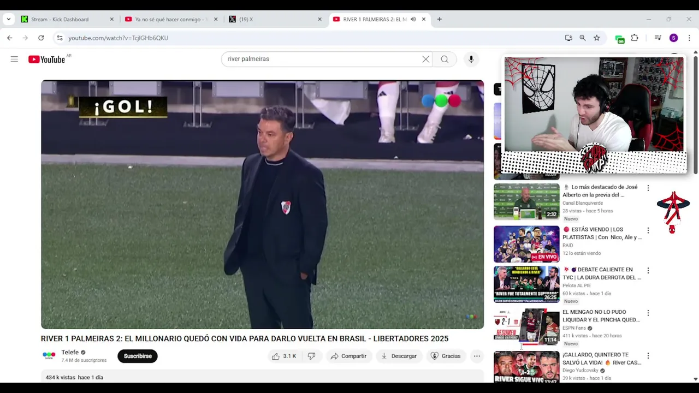Like the video with 3.1 K likes

click(284, 356)
